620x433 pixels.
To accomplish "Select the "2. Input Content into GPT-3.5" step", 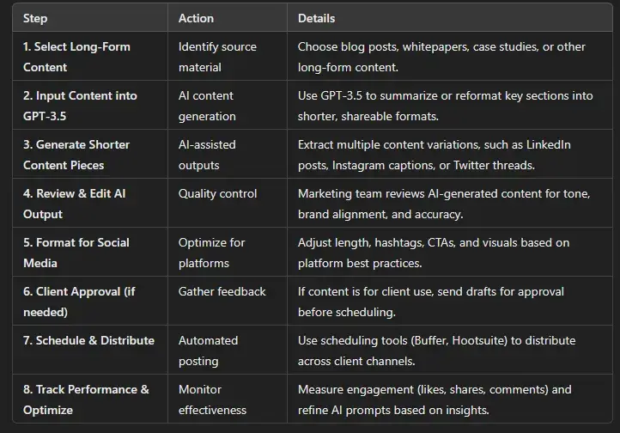I will tap(80, 106).
